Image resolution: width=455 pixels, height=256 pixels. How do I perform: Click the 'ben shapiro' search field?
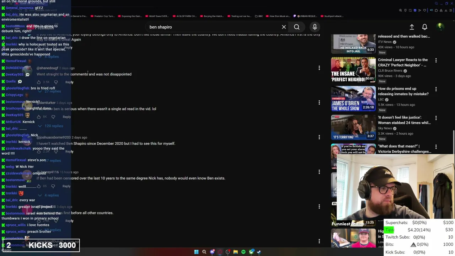213,27
